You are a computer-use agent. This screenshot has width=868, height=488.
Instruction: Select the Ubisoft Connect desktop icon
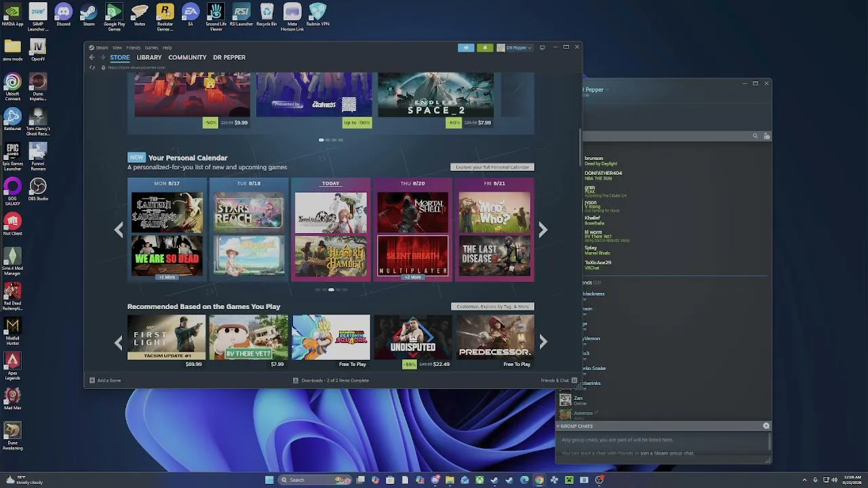12,87
